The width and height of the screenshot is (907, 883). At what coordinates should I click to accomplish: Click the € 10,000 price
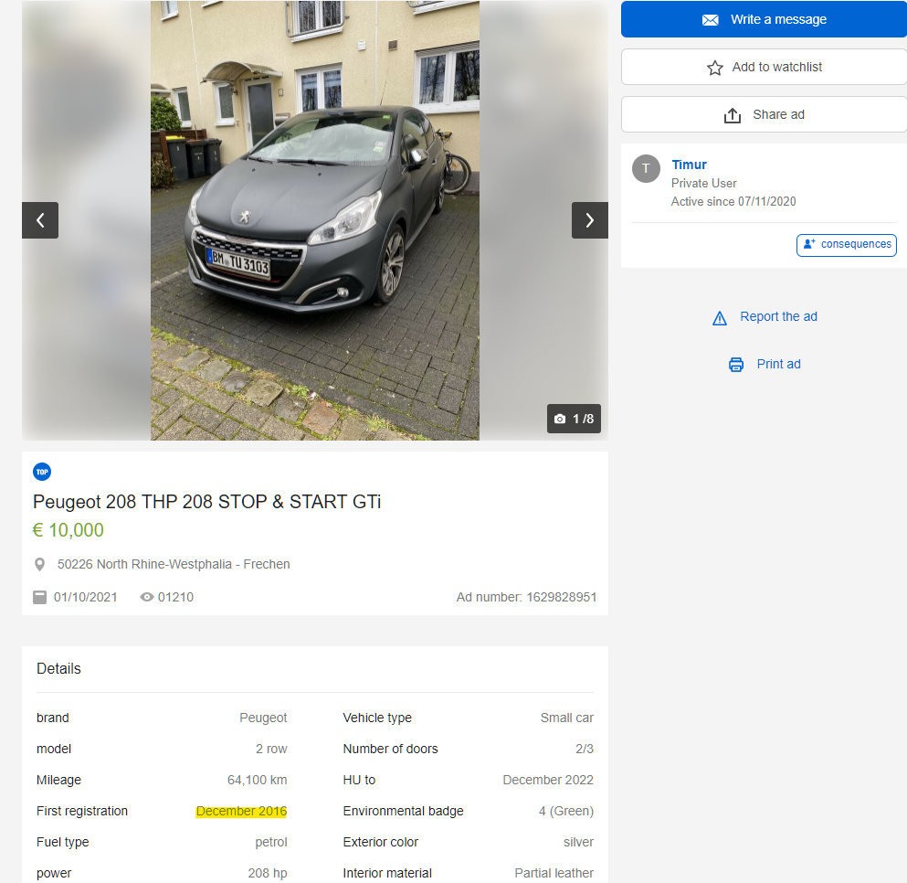(x=69, y=530)
